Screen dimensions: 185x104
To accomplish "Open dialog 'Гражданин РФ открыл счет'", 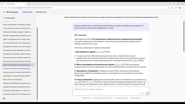I will 17,47.
